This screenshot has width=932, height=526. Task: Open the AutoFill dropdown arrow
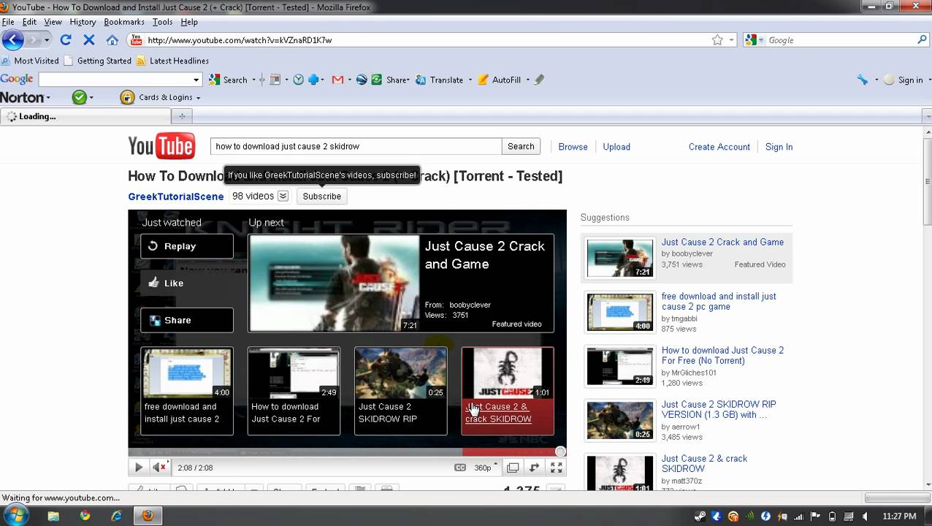point(527,80)
